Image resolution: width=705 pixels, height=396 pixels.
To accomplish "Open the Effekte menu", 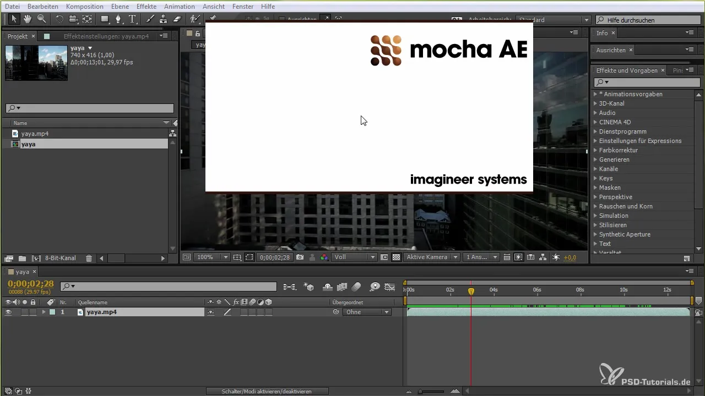I will pyautogui.click(x=147, y=6).
